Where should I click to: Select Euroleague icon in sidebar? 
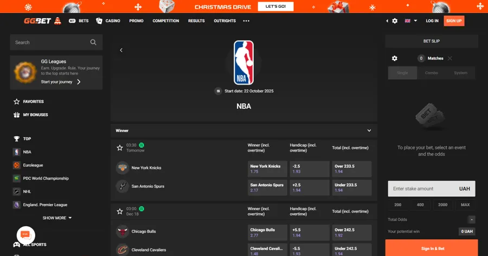16,165
